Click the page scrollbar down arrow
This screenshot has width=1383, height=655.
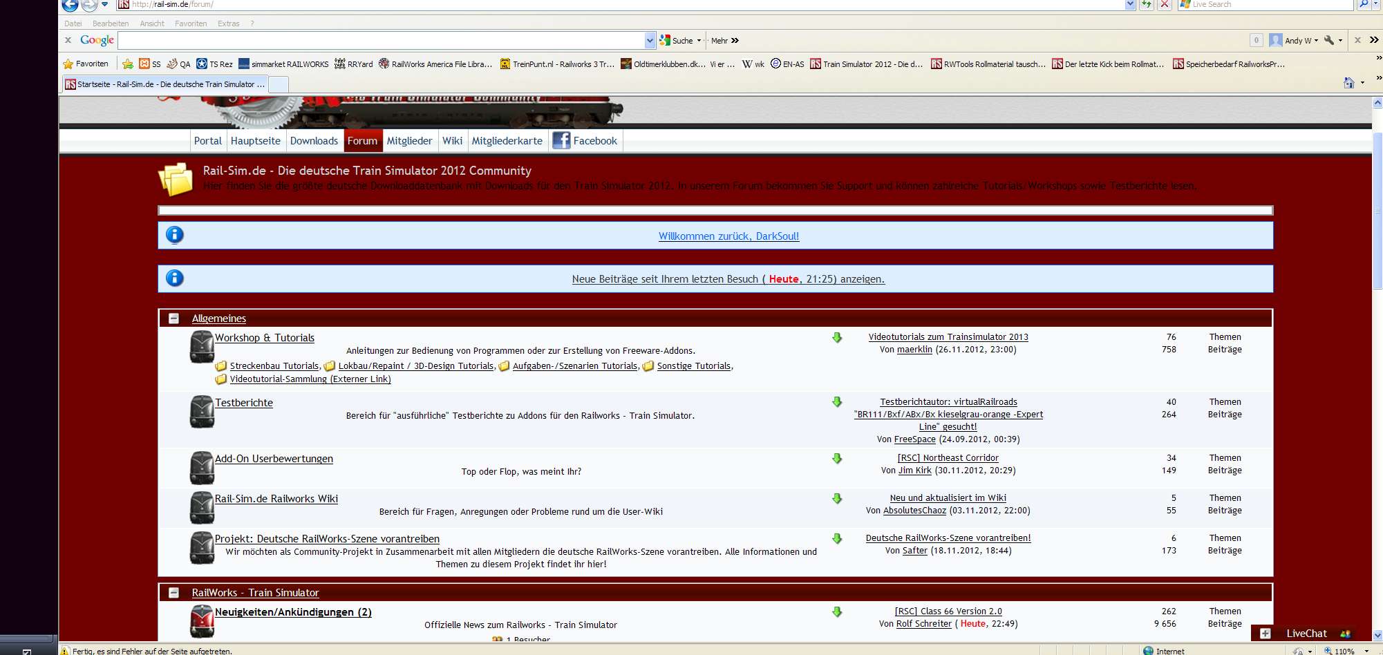pos(1377,635)
